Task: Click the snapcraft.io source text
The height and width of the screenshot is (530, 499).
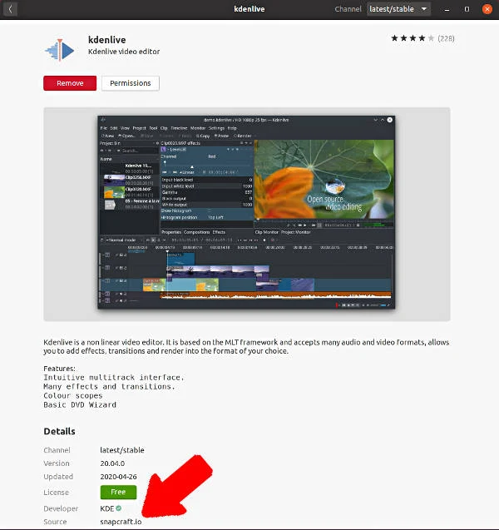Action: [x=121, y=522]
